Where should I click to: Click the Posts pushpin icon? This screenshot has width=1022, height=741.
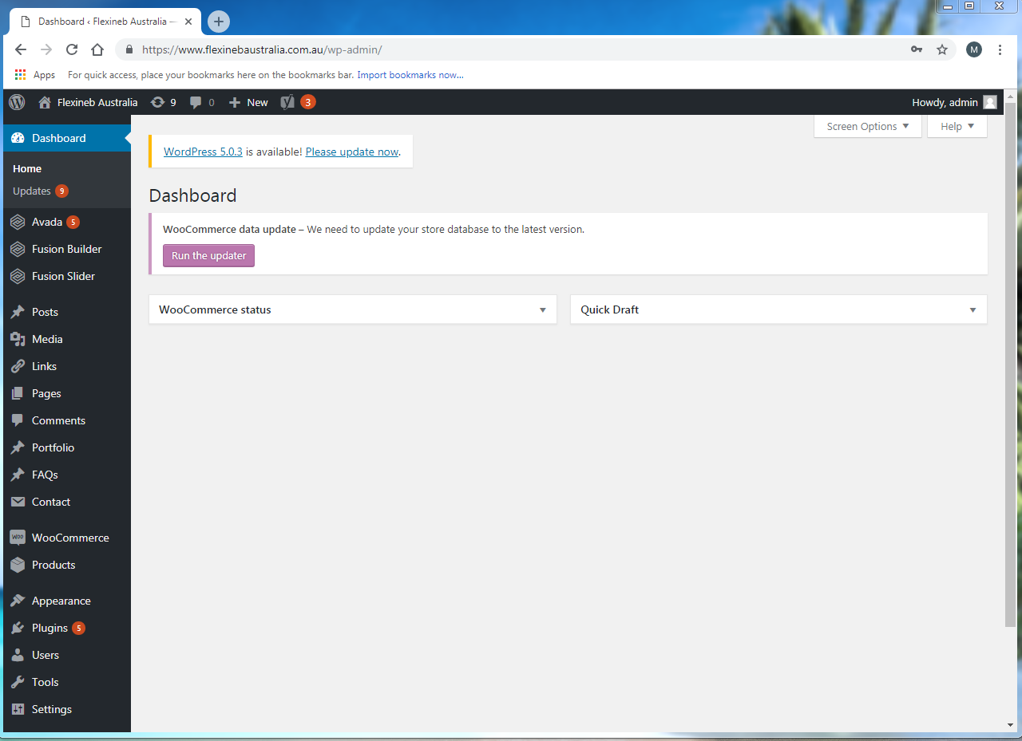18,312
